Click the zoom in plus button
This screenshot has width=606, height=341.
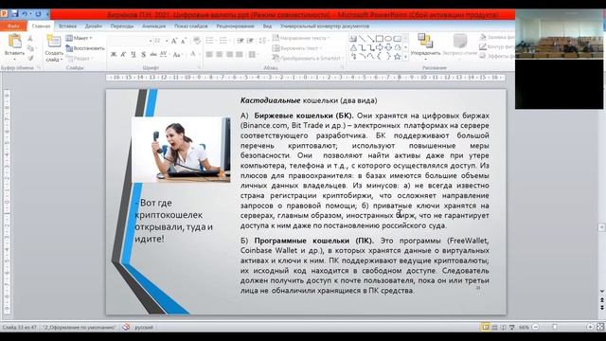pyautogui.click(x=590, y=327)
